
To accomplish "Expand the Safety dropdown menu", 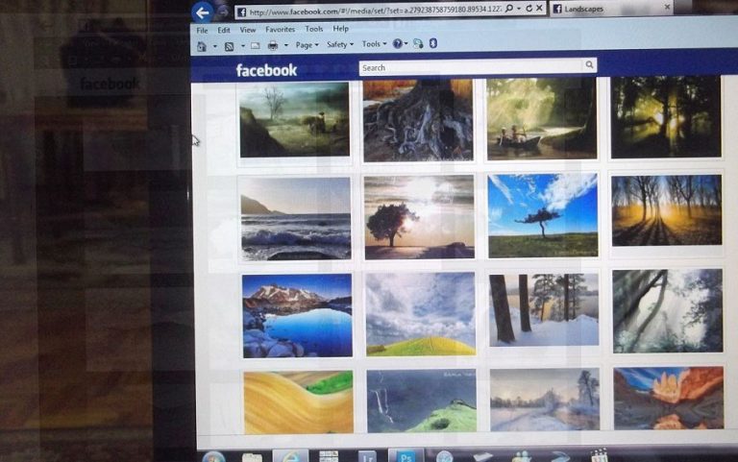I will tap(339, 45).
